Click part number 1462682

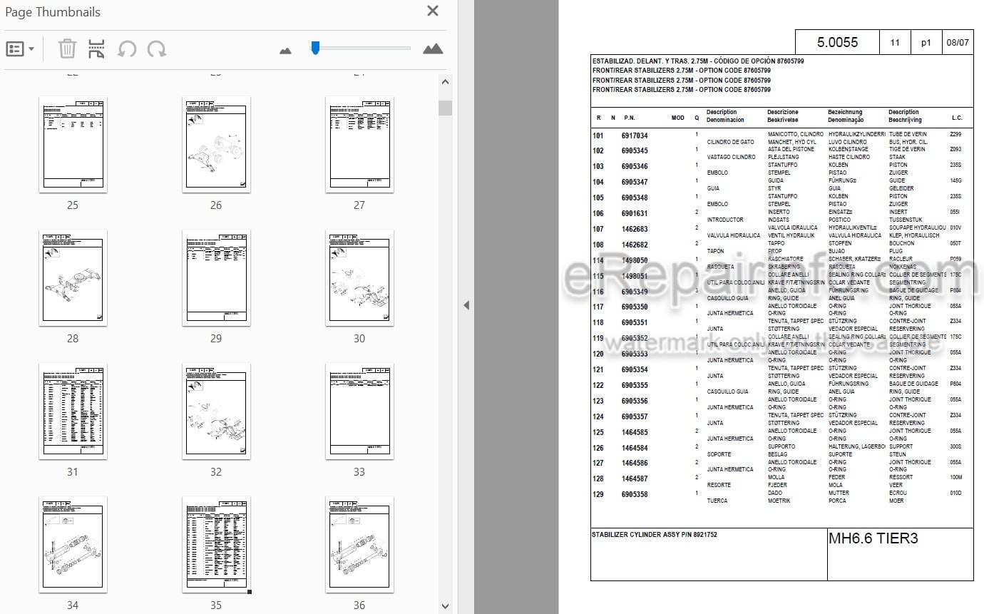click(635, 245)
